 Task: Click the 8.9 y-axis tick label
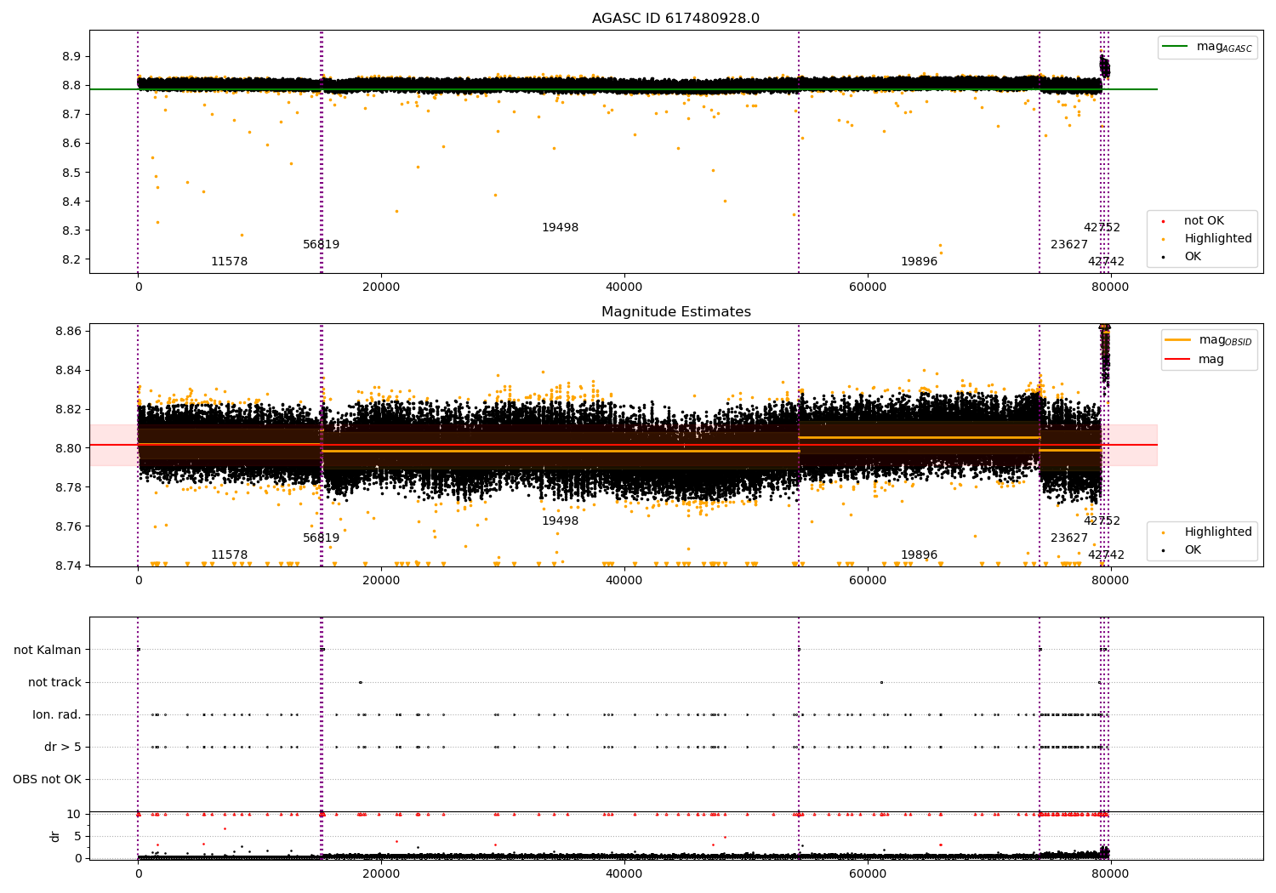tap(71, 56)
